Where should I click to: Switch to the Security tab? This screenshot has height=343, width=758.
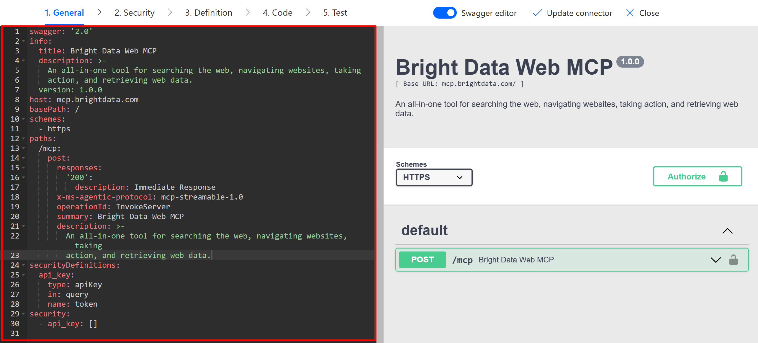[x=134, y=12]
